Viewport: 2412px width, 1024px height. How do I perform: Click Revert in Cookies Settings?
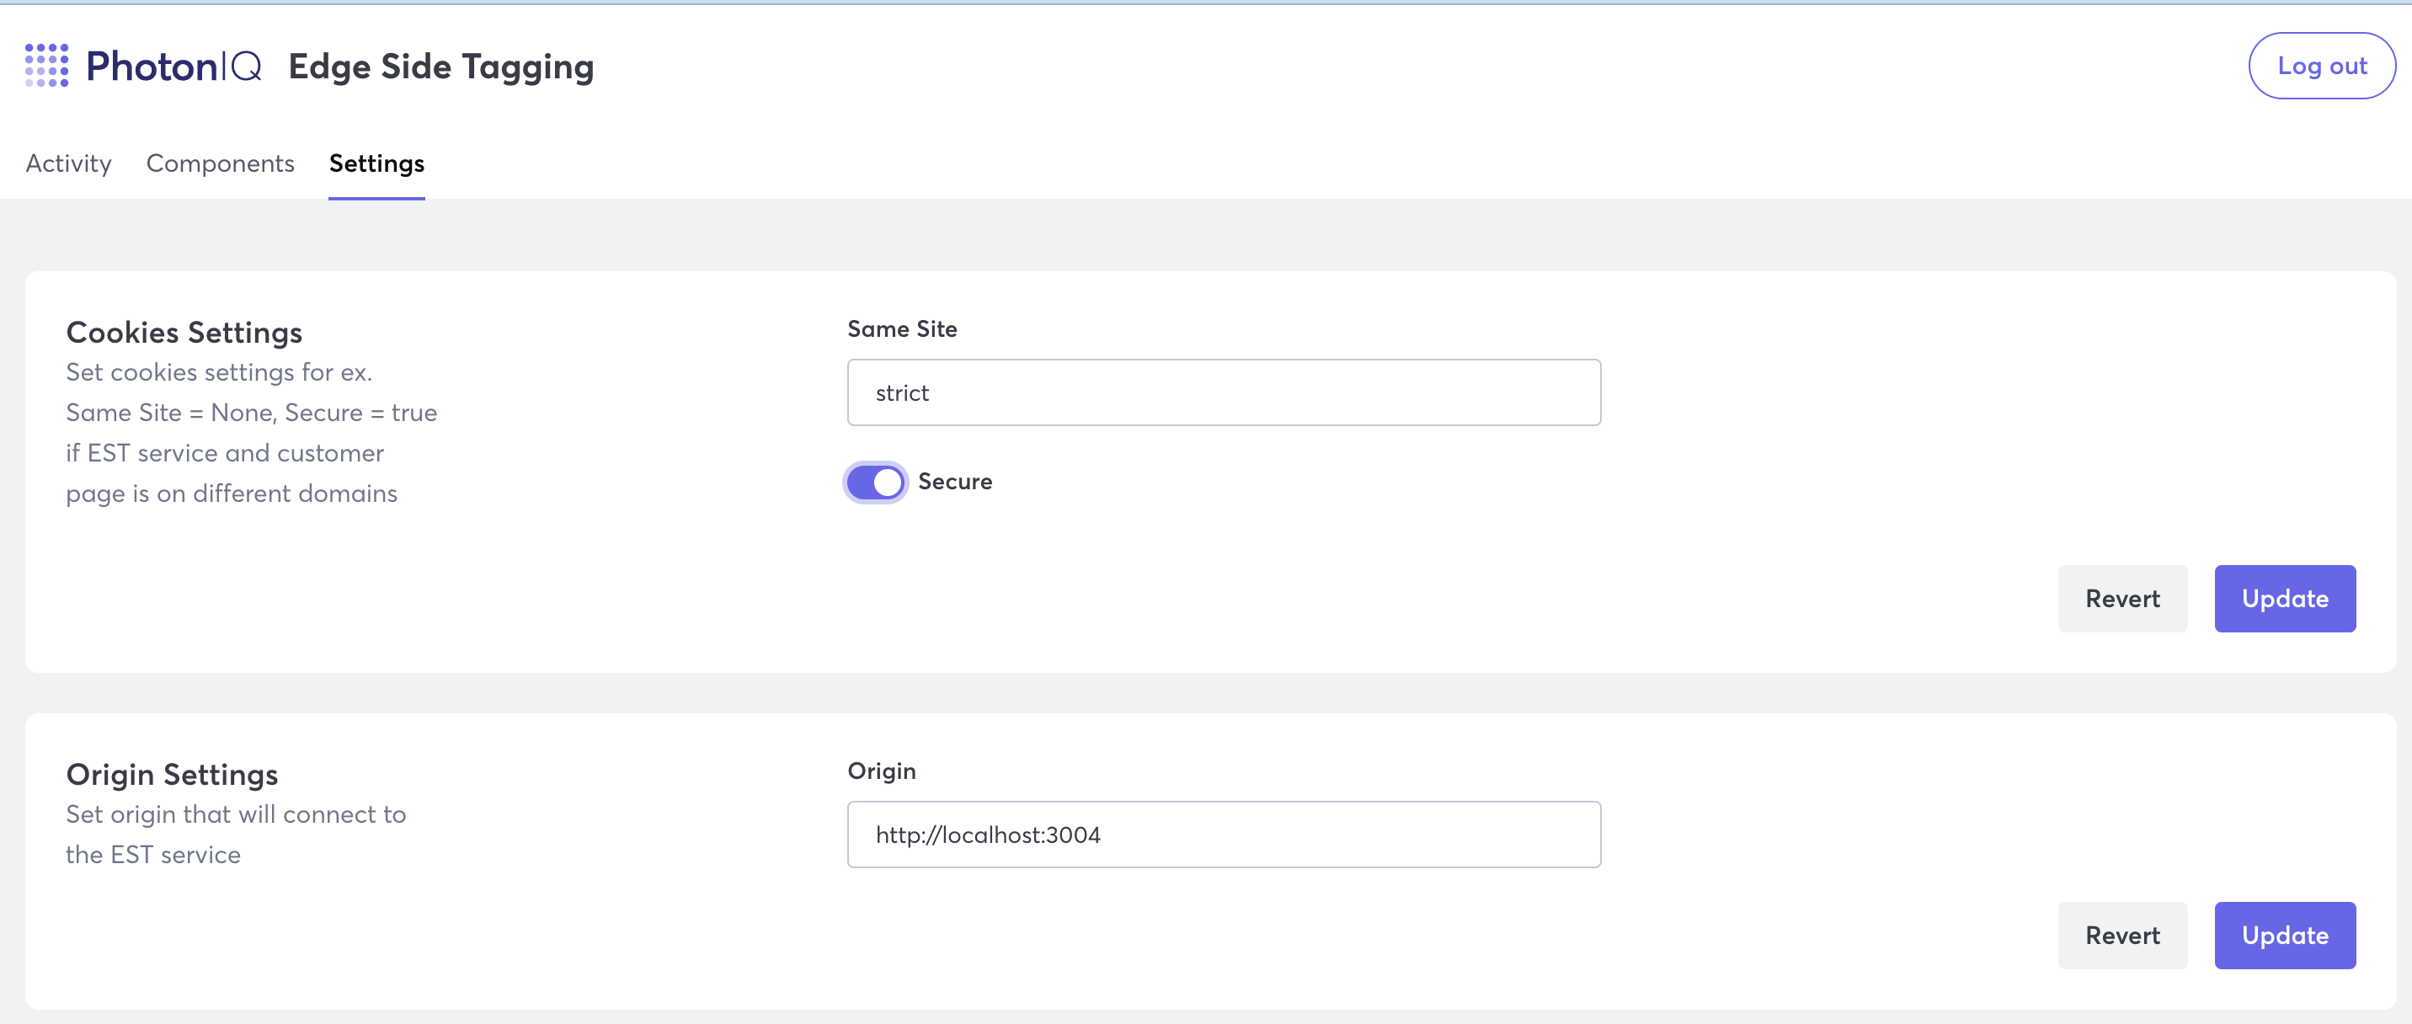(2121, 599)
